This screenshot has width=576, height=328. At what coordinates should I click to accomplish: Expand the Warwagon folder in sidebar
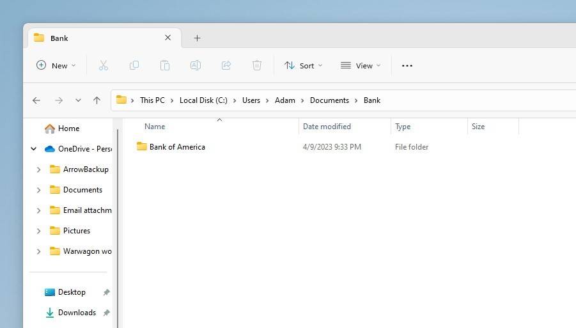38,252
